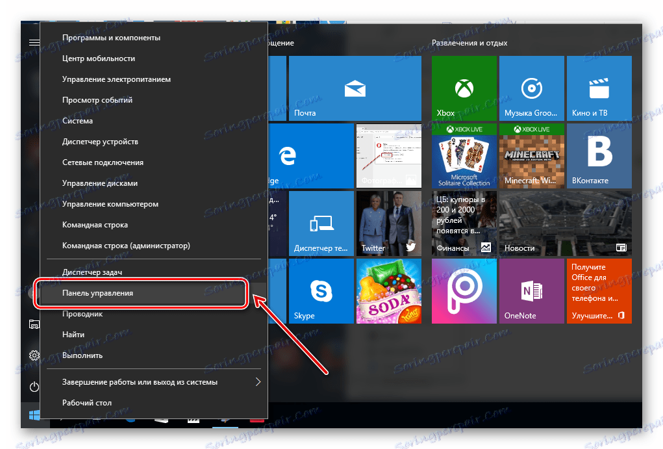Open the ВКонтакте tile
663x449 pixels.
tap(599, 156)
